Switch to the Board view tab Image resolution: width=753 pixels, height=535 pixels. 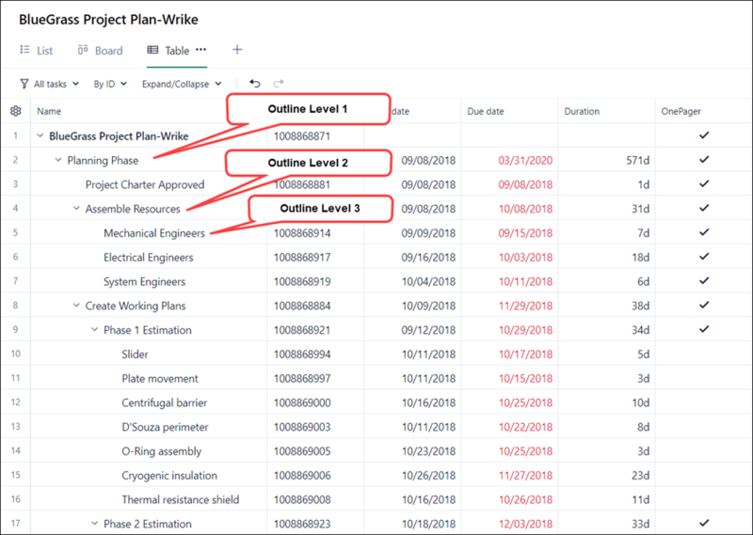(x=101, y=51)
